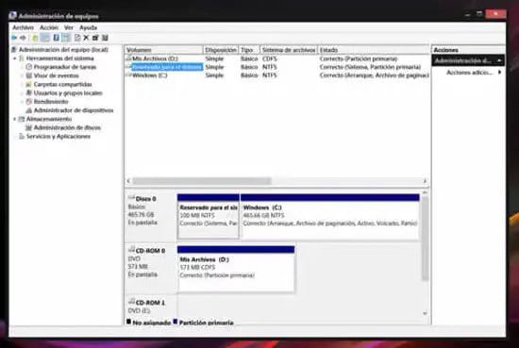Screen dimensions: 519x348
Task: Click the black X delete toolbar icon
Action: 86,38
